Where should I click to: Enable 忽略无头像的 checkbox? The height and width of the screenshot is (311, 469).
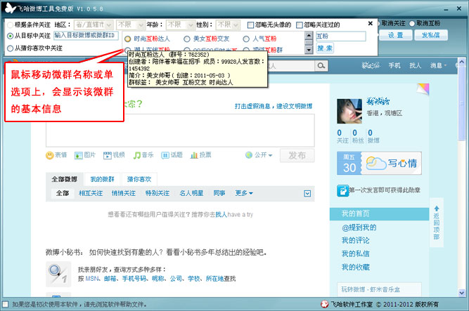(250, 25)
